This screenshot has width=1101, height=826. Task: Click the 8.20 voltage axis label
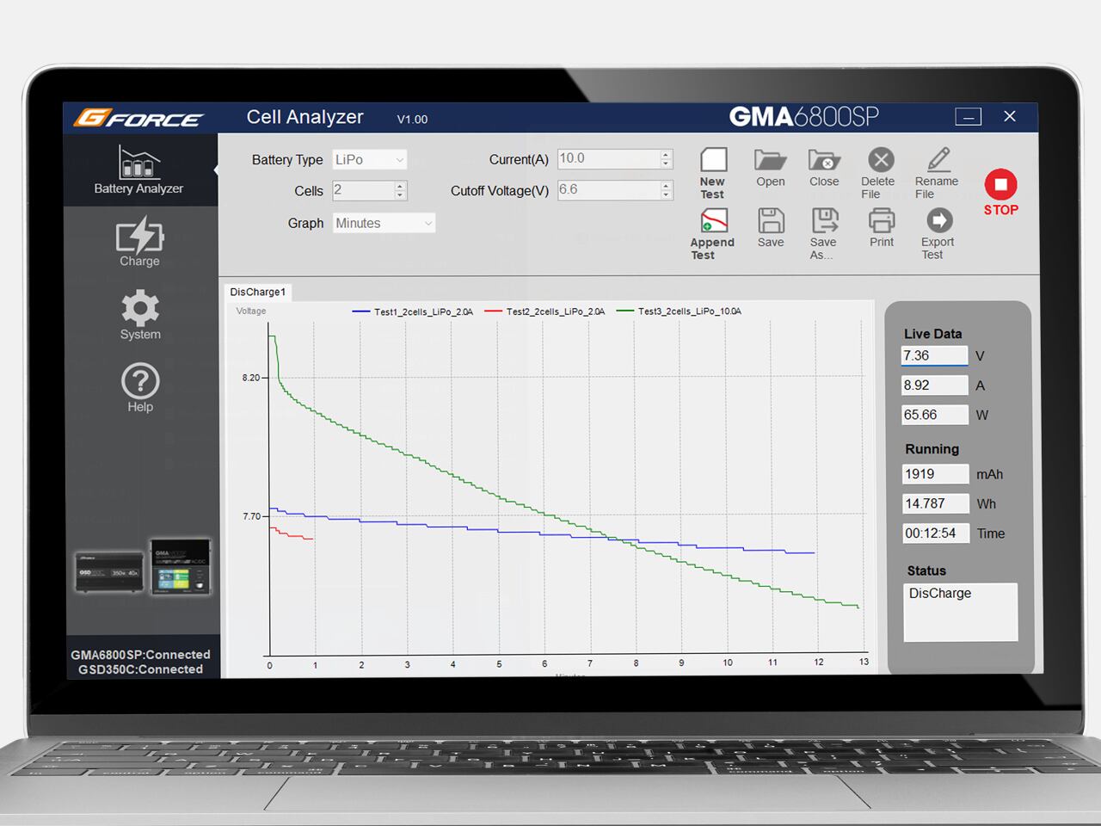(x=250, y=378)
